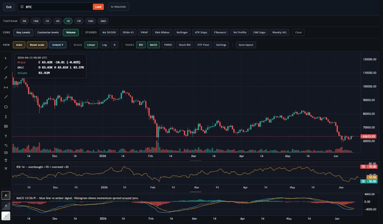Screen dimensions: 383x224
Task: Enable the VWRSI pane
Action: click(168, 45)
